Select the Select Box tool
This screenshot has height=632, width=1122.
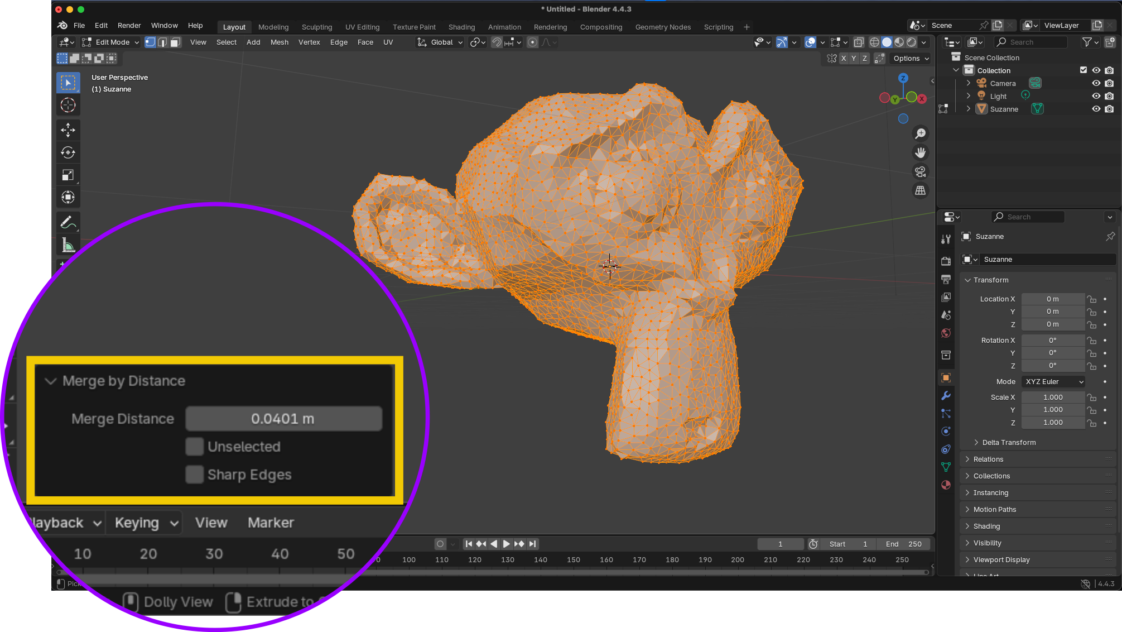(68, 83)
